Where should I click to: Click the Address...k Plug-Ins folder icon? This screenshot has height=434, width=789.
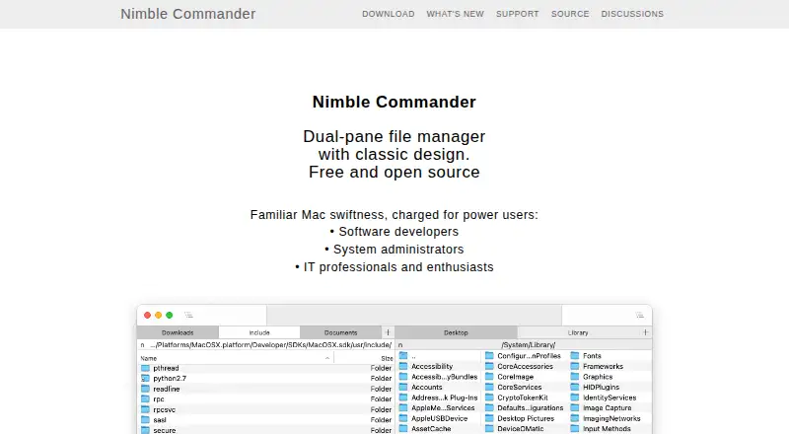pyautogui.click(x=403, y=398)
